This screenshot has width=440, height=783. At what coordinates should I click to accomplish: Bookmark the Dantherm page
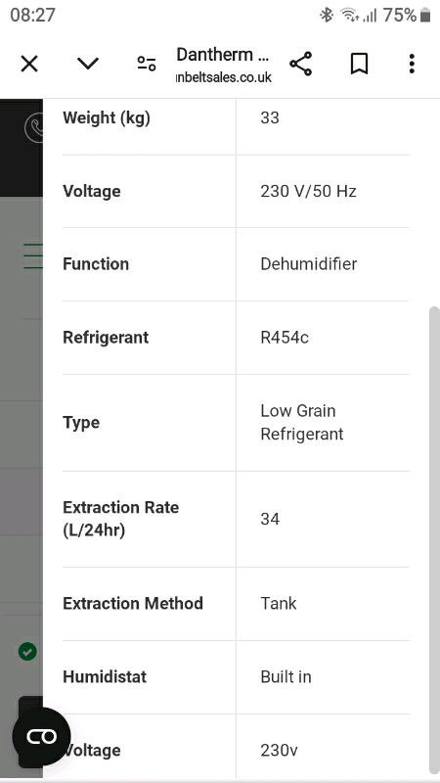[x=359, y=64]
